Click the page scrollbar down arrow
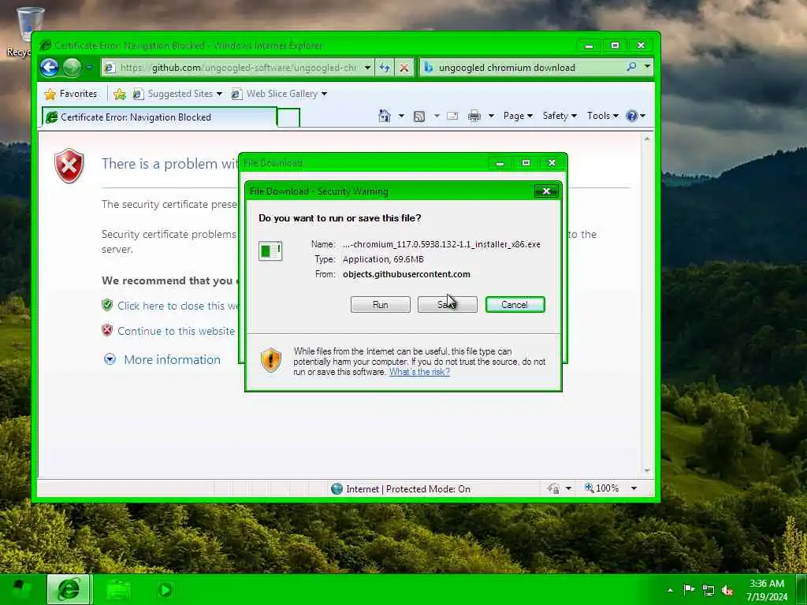Viewport: 807px width, 605px height. [x=647, y=471]
